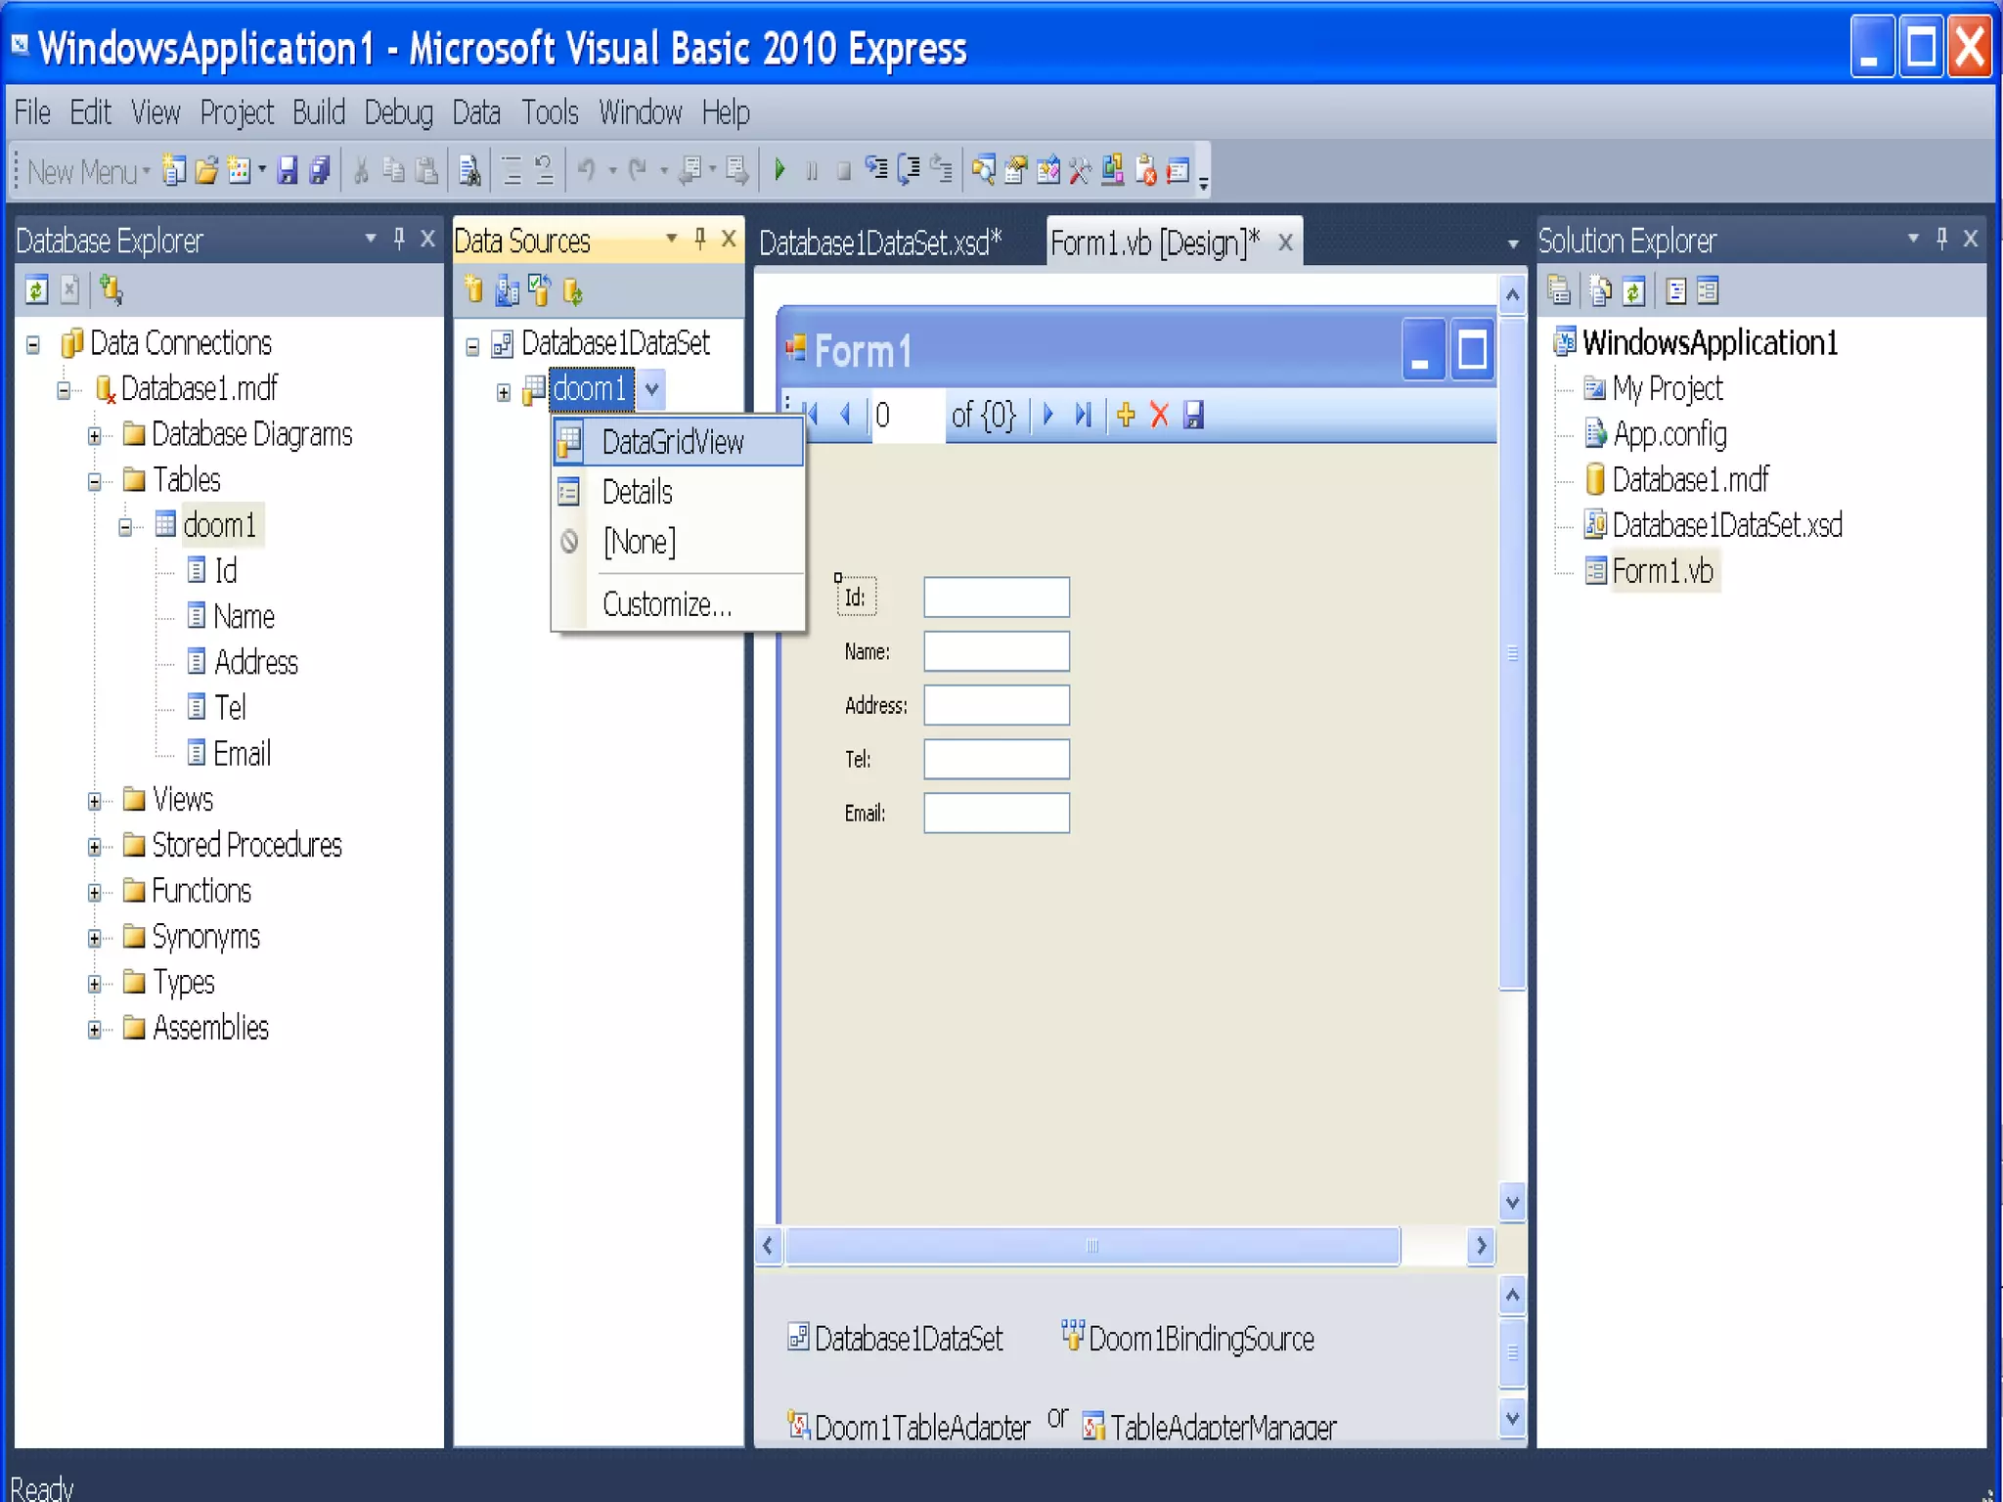Choose Details from the dropdown list
The width and height of the screenshot is (2003, 1502).
click(638, 492)
